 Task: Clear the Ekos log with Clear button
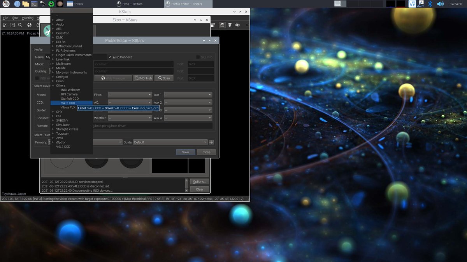point(199,189)
